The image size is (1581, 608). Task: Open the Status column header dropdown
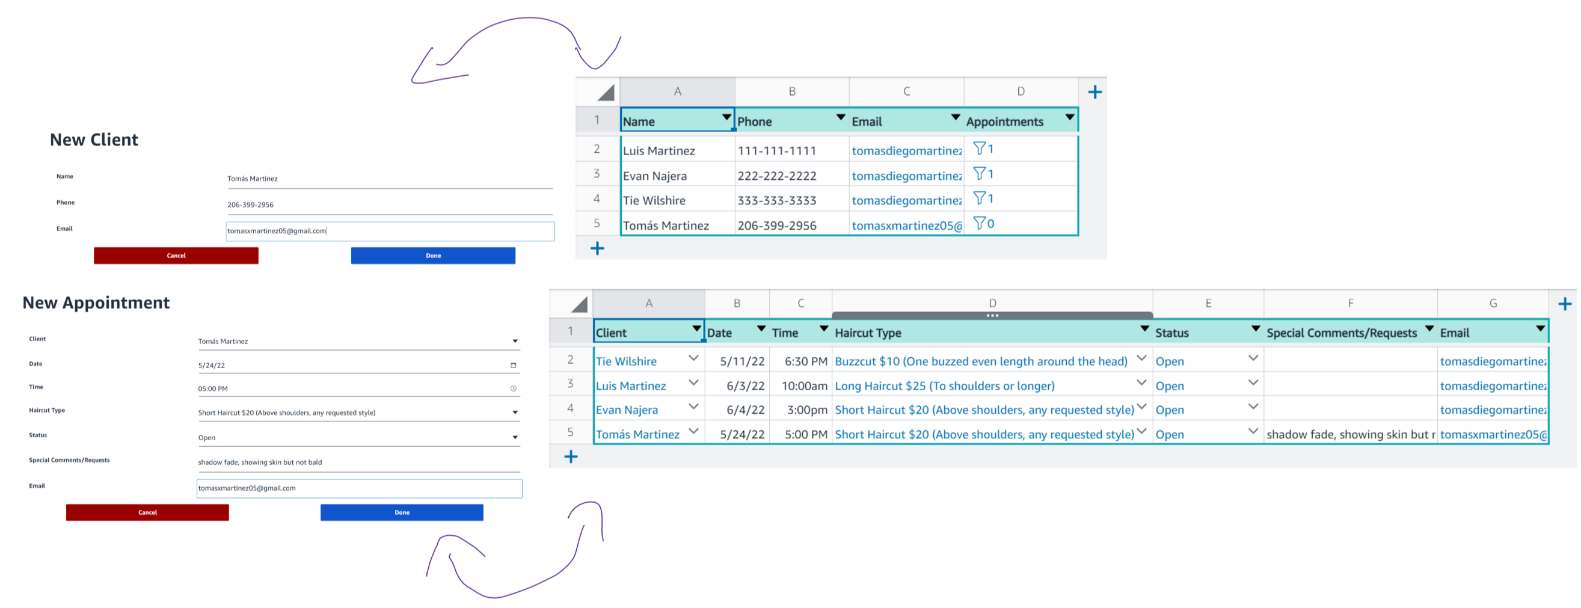pyautogui.click(x=1255, y=328)
